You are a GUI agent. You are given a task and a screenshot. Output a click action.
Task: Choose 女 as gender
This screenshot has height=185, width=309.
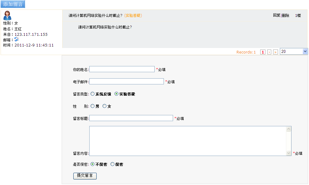click(x=105, y=106)
